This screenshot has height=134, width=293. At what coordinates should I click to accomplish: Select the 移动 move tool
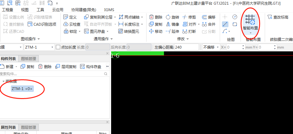point(156,31)
